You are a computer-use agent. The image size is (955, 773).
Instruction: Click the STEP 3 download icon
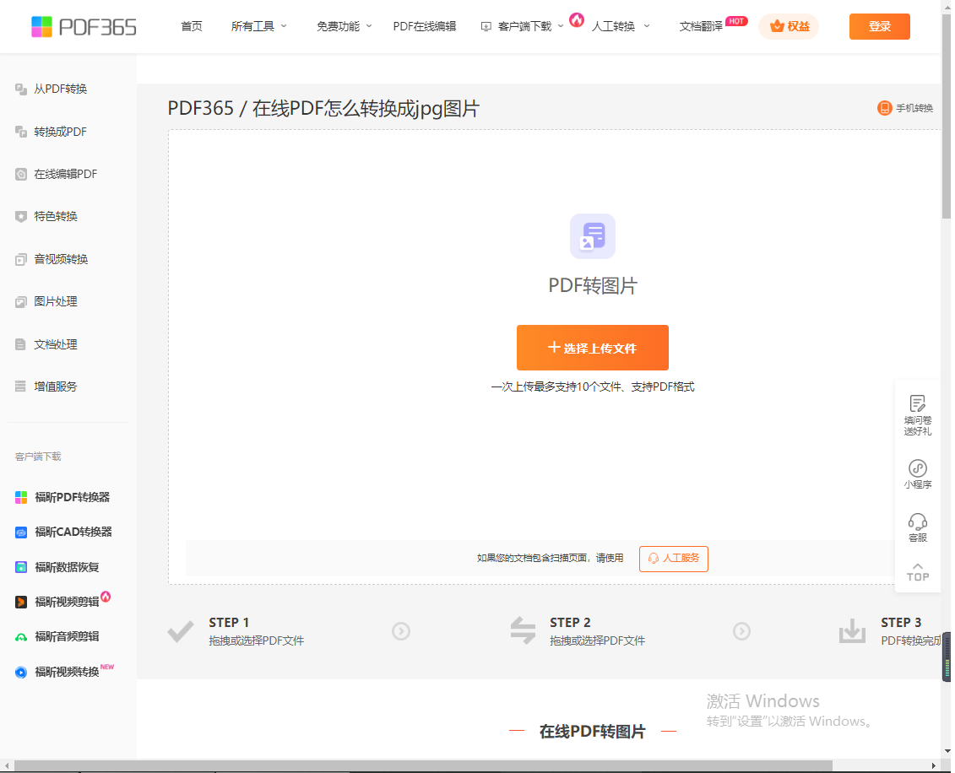point(852,630)
